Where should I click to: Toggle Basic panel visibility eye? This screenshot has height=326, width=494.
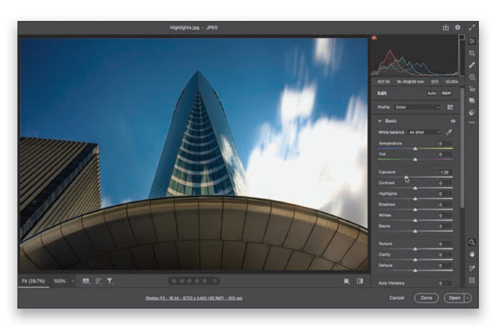pyautogui.click(x=452, y=121)
